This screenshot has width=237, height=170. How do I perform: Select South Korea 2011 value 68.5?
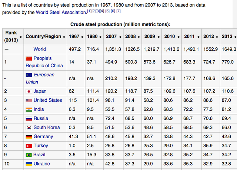(x=188, y=127)
